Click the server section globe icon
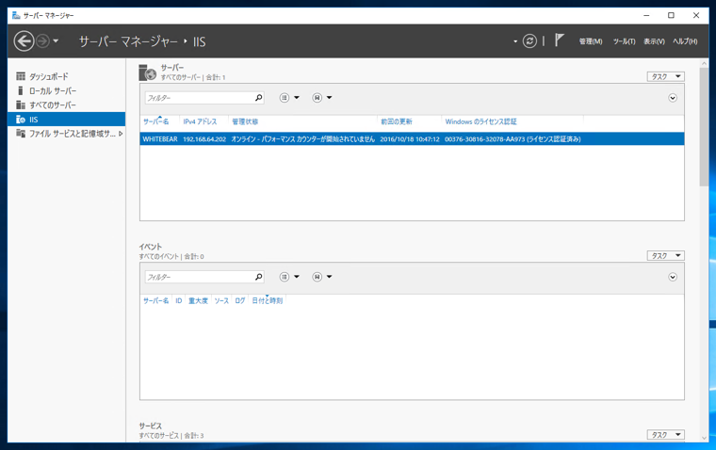The width and height of the screenshot is (716, 450). (148, 72)
